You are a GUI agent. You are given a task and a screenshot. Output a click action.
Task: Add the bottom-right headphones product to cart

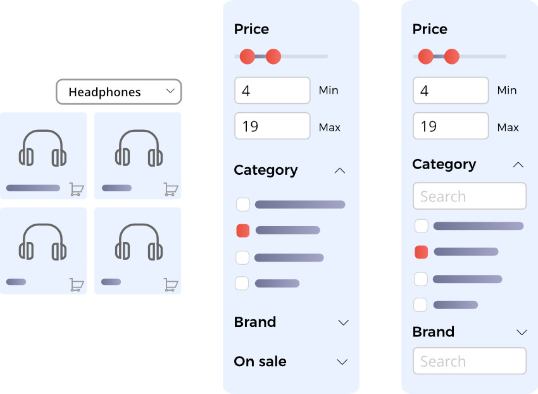171,285
